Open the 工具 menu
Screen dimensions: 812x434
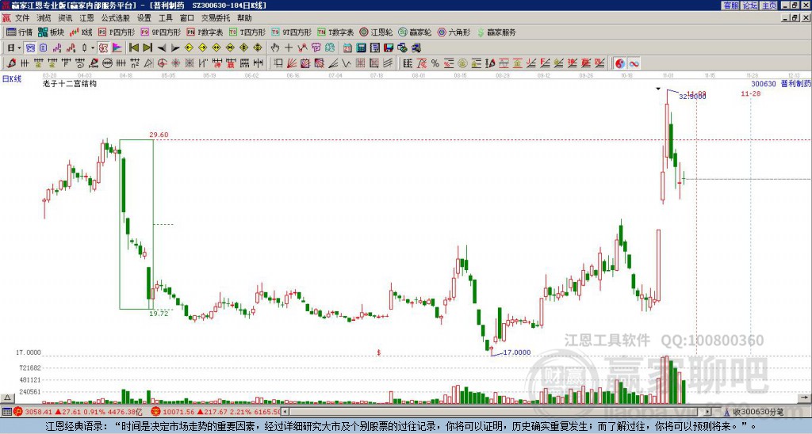point(166,18)
